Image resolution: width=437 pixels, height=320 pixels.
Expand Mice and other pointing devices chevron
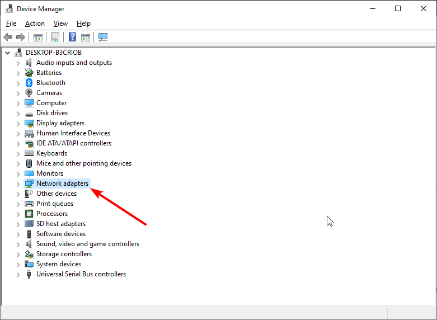[18, 164]
